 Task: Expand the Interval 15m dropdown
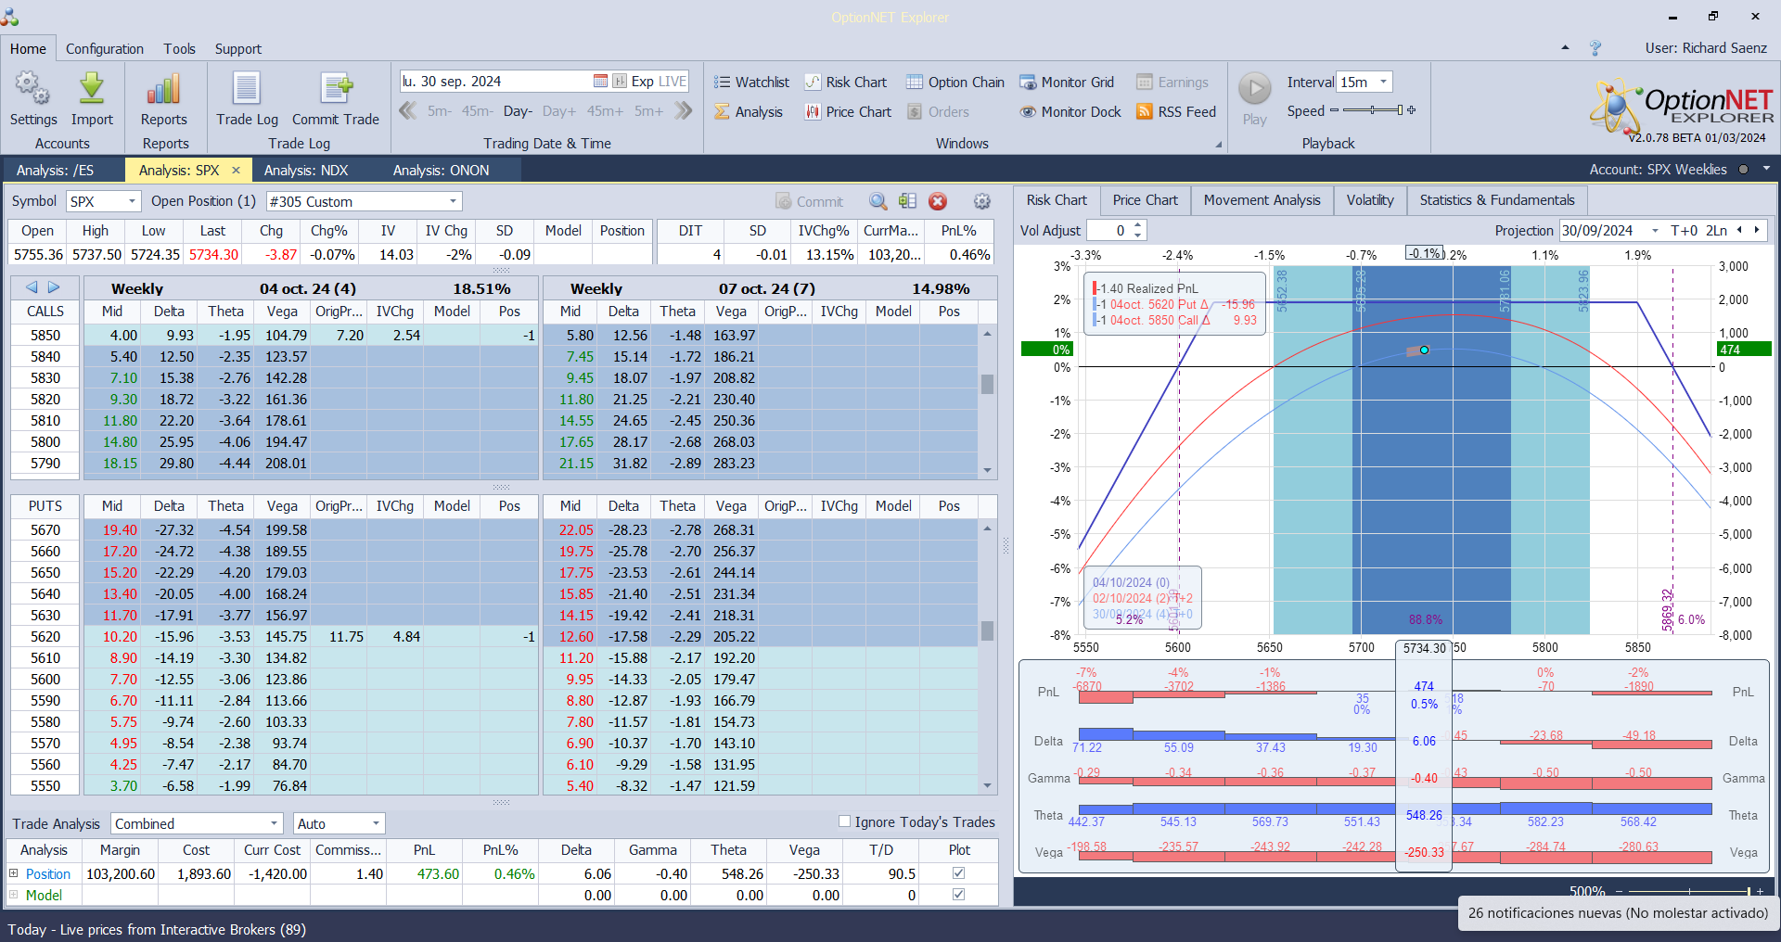click(1383, 83)
